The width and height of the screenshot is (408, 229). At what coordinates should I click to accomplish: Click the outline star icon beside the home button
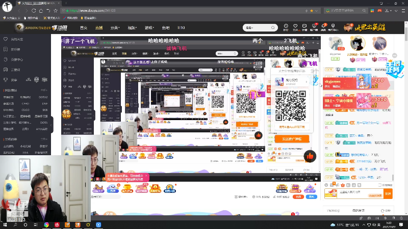coord(56,11)
